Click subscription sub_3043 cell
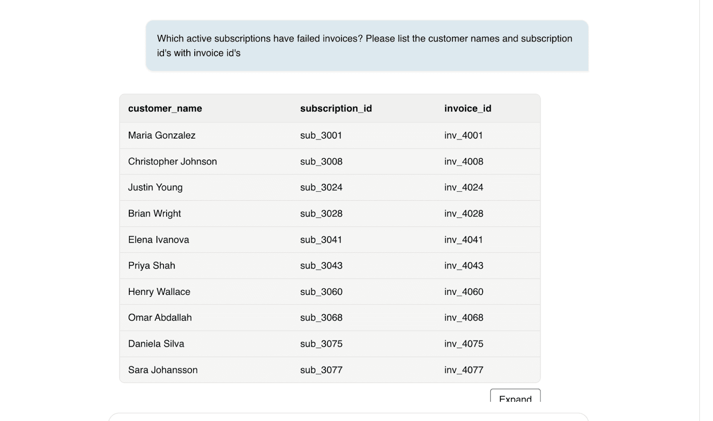 321,266
